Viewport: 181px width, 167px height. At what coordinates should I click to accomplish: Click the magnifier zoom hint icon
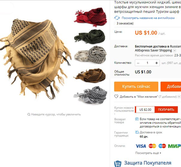[x=29, y=114]
